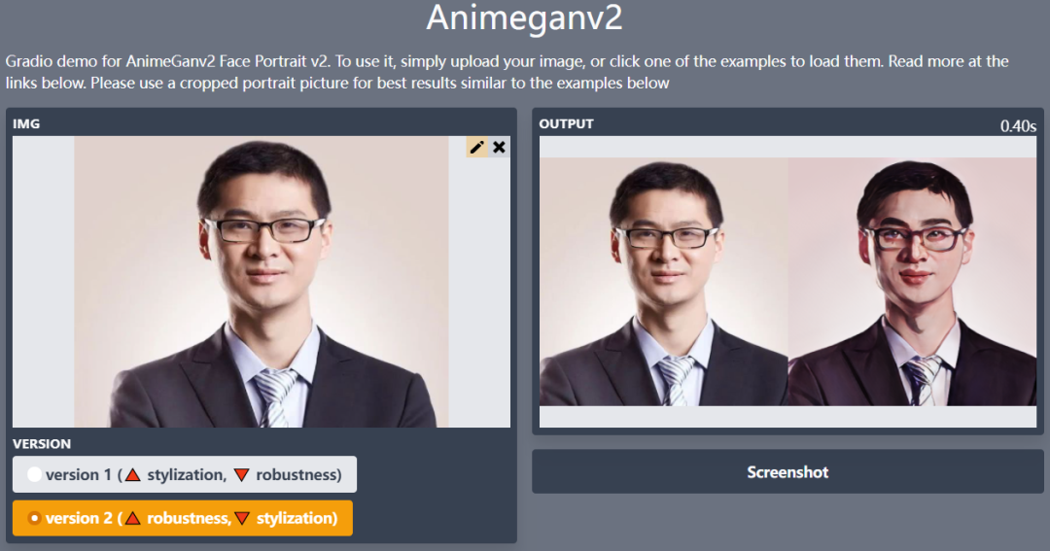Click the VERSION section label
1050x551 pixels.
point(42,444)
